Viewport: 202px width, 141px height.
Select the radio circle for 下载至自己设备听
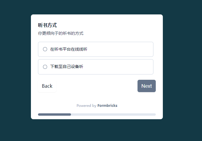(x=45, y=67)
